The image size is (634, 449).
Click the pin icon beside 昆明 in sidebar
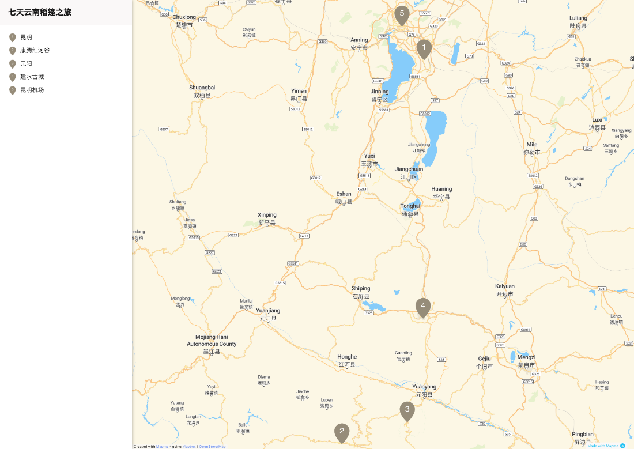13,37
